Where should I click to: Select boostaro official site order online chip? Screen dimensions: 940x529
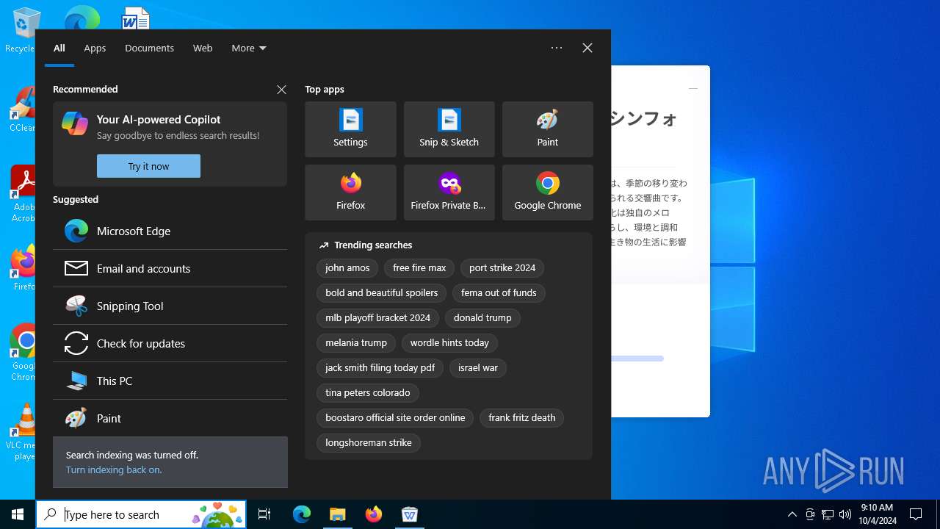click(x=395, y=418)
